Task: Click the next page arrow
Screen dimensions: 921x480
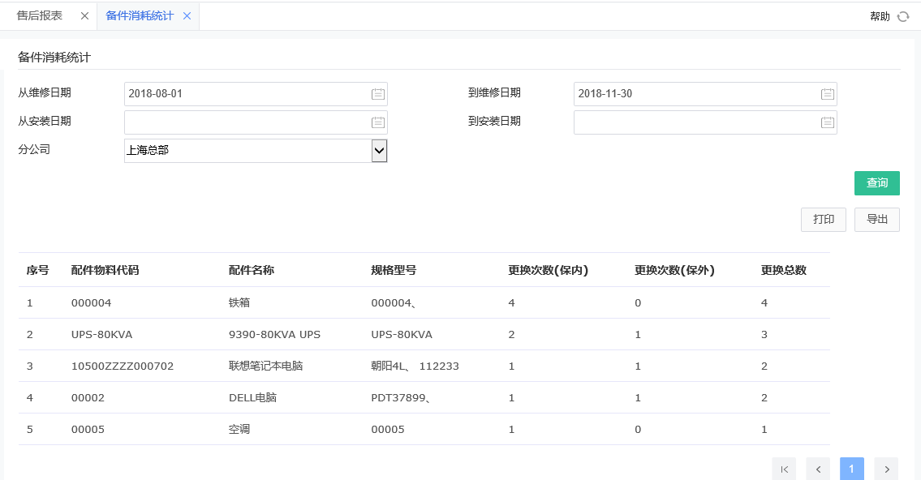Action: pos(886,469)
